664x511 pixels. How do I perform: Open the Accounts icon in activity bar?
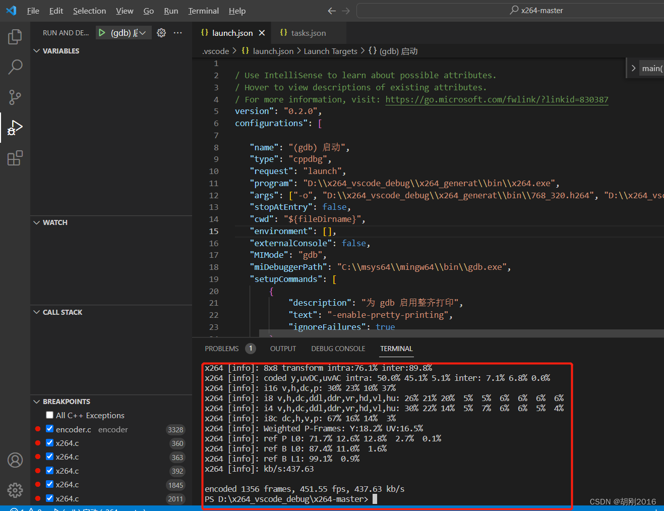[x=15, y=460]
